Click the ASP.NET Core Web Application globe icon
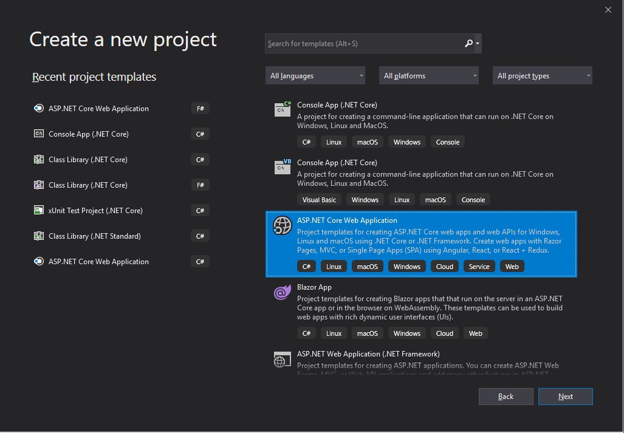 tap(283, 225)
